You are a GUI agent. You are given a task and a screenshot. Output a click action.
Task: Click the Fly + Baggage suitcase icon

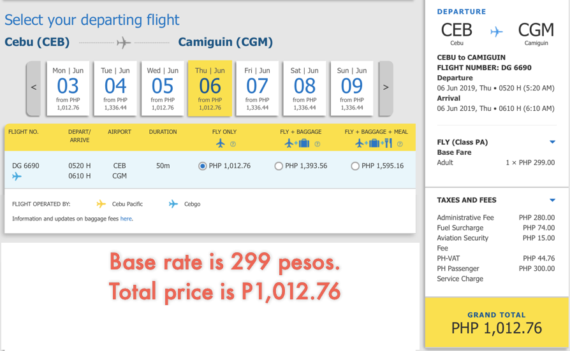[303, 143]
